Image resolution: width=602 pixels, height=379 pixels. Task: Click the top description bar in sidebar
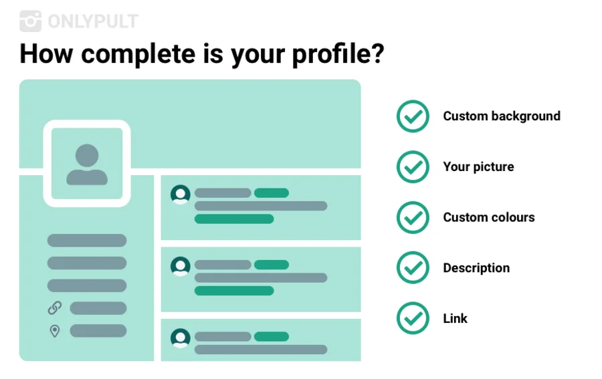(x=86, y=241)
